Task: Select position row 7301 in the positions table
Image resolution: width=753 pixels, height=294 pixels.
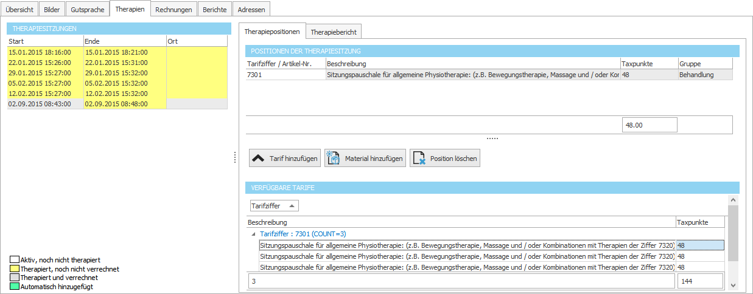Action: click(x=286, y=75)
